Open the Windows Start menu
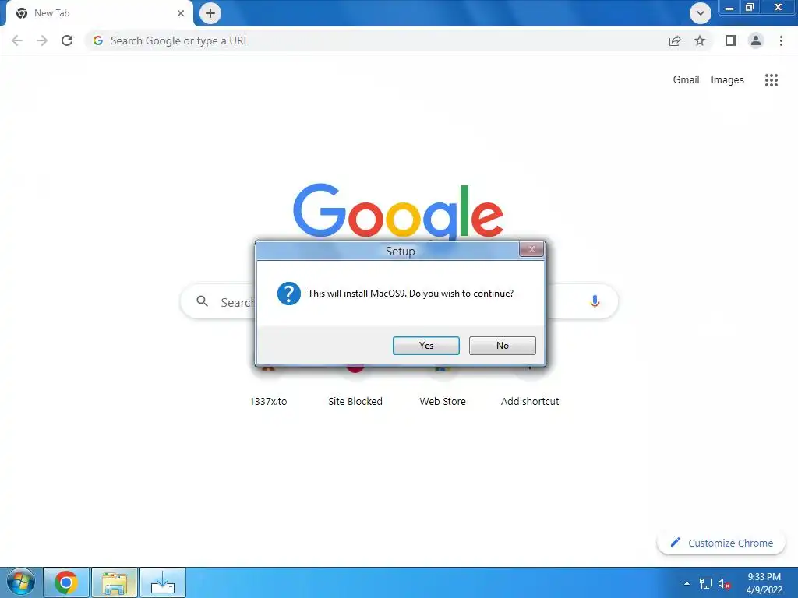Viewport: 798px width, 598px height. coord(21,582)
